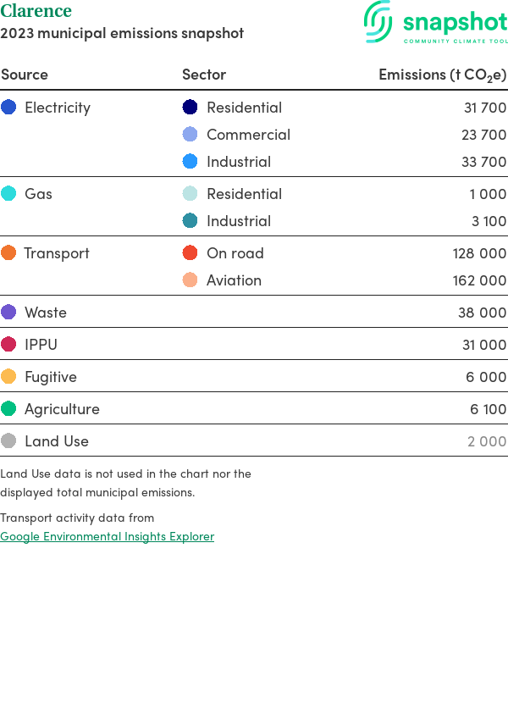Select the On road sector label
The height and width of the screenshot is (720, 508).
coord(235,252)
